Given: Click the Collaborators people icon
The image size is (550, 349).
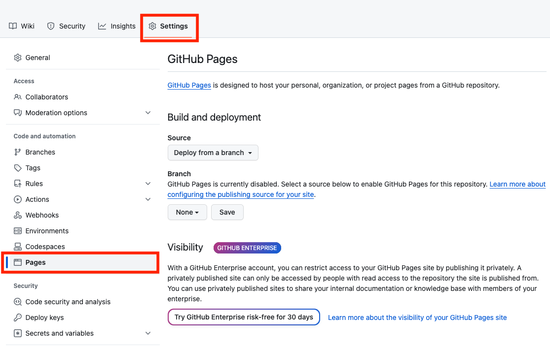Looking at the screenshot, I should coord(18,97).
